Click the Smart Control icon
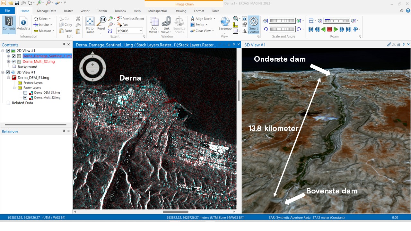The image size is (411, 231). (253, 22)
